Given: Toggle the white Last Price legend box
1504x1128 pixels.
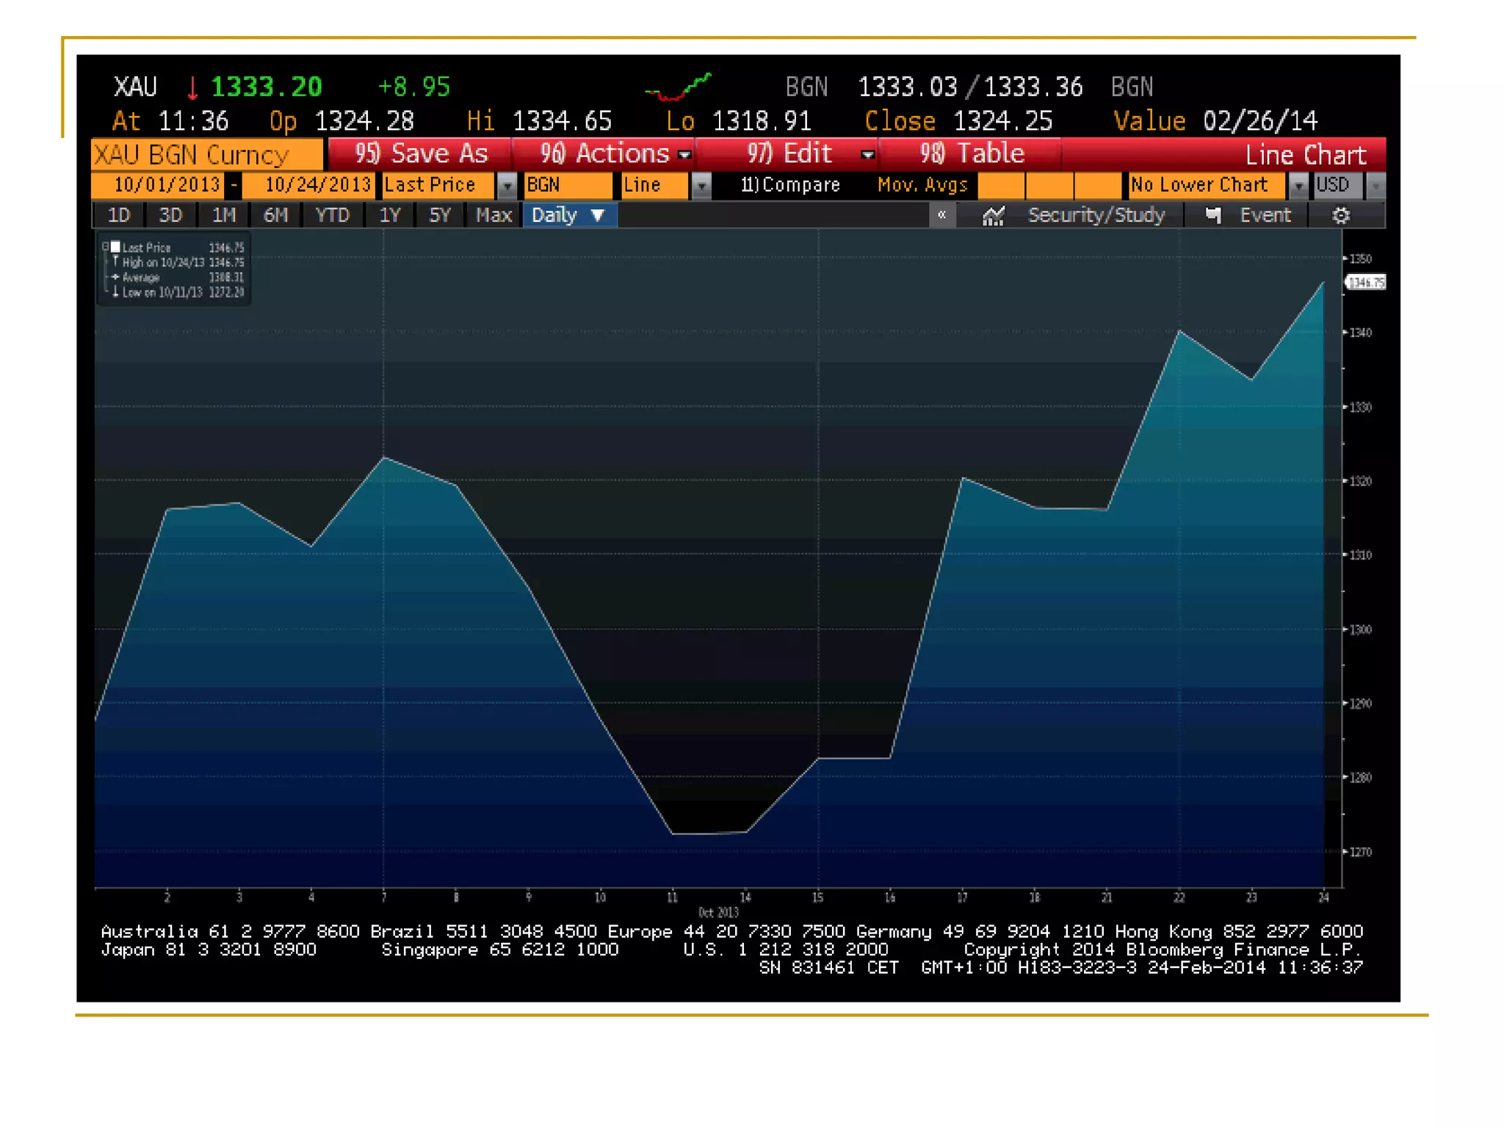Looking at the screenshot, I should click(x=115, y=247).
